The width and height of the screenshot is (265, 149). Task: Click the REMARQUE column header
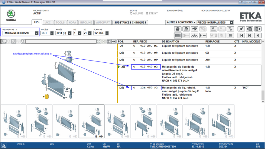213,41
